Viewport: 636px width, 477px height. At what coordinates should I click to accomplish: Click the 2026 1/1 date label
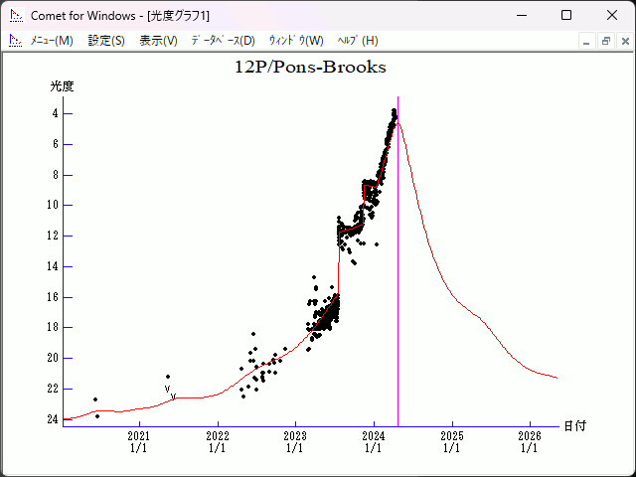pos(530,442)
